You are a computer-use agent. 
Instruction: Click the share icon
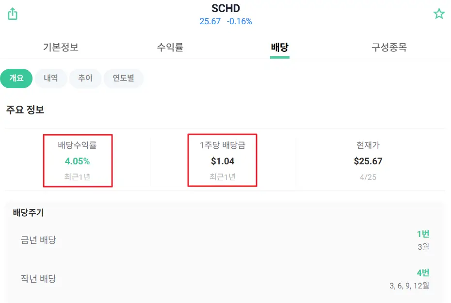click(x=13, y=14)
